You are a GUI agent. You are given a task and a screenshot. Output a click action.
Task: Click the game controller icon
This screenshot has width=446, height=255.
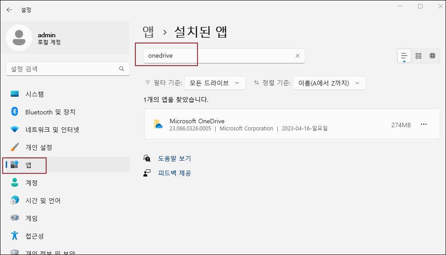pyautogui.click(x=15, y=218)
